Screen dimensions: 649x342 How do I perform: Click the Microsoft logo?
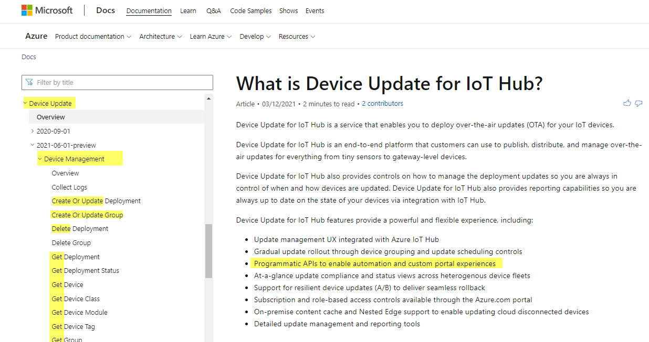[47, 10]
